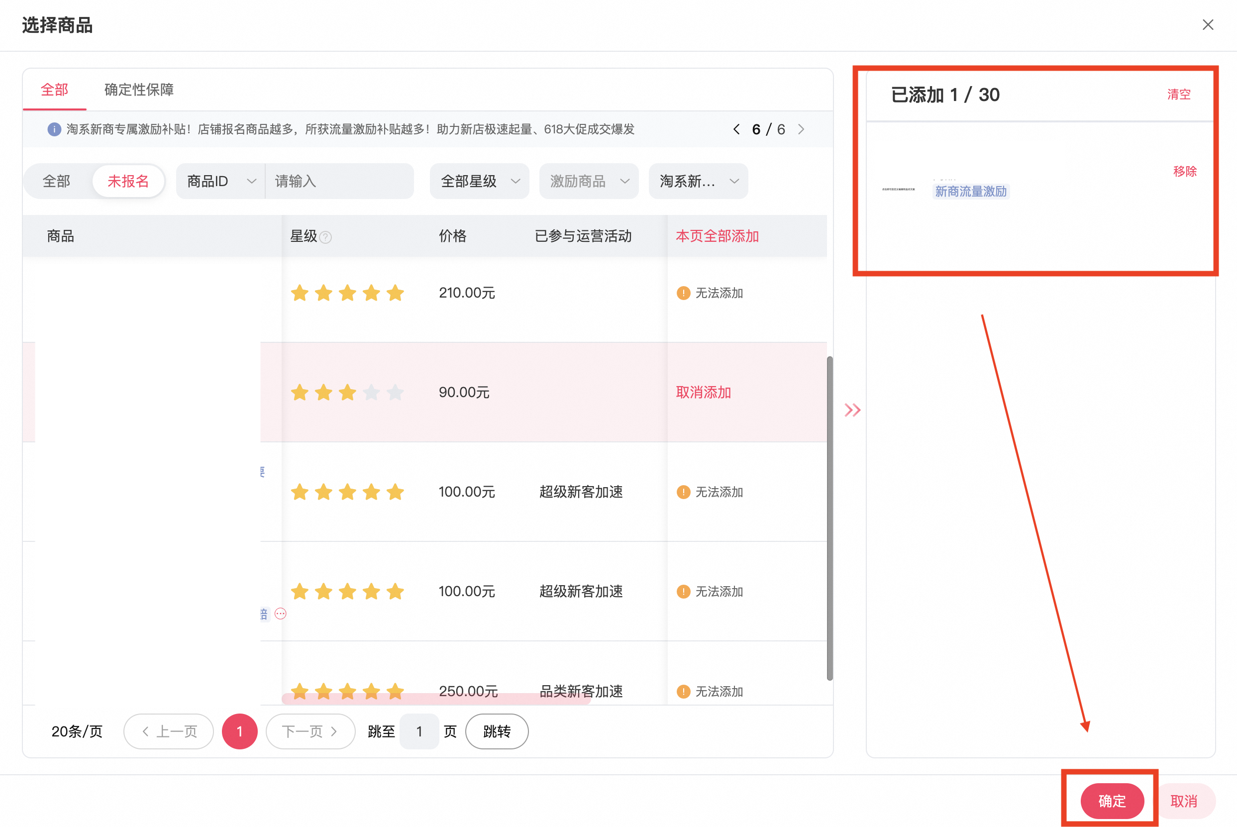Click the 跳至 page number input

[x=419, y=731]
